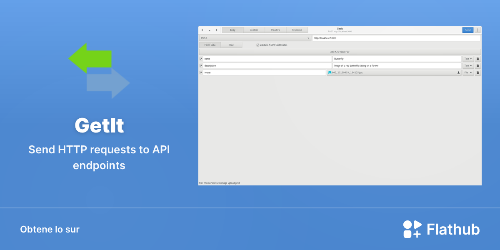The height and width of the screenshot is (250, 500).
Task: Click the GetIt heading on banner
Action: coord(99,125)
